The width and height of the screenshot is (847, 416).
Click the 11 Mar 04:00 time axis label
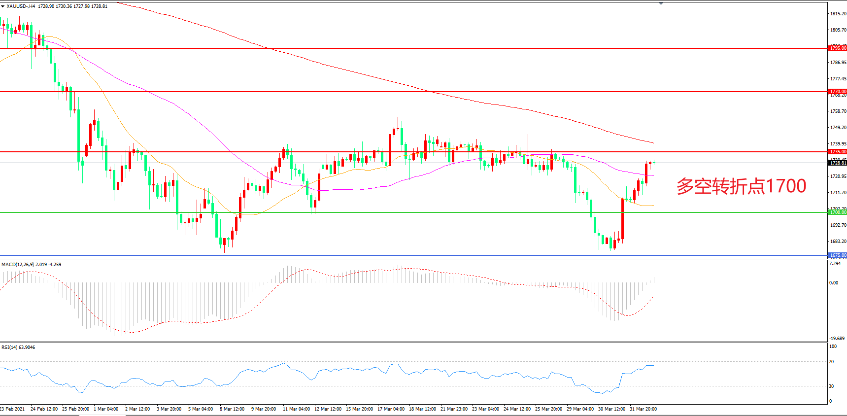pos(296,409)
